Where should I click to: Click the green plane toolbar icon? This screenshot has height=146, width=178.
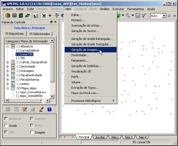point(27,15)
